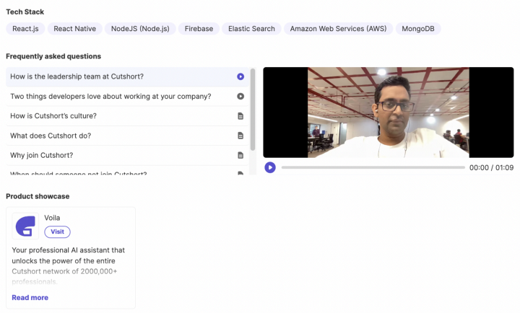Click Read more on the Voila card
The width and height of the screenshot is (520, 313).
click(x=30, y=298)
